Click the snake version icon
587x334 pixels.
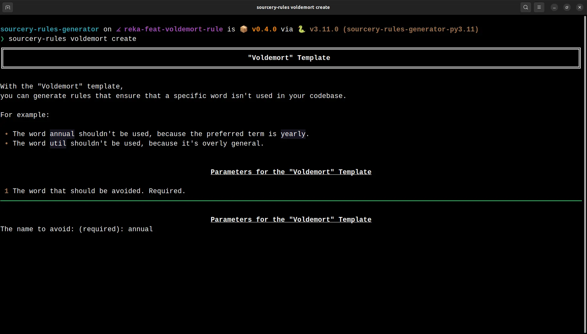pyautogui.click(x=301, y=29)
